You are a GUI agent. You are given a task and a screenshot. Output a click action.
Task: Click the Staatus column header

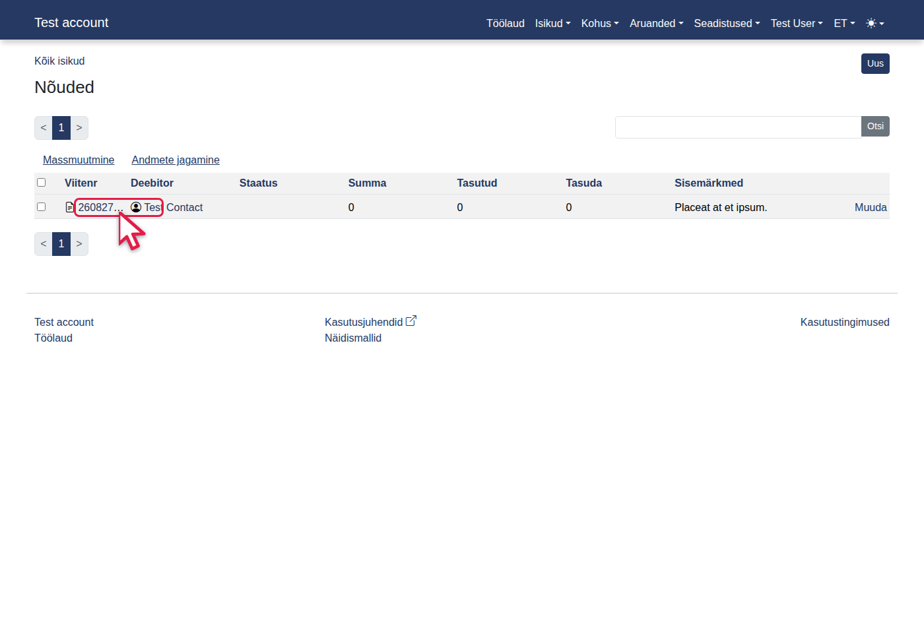[x=258, y=183]
